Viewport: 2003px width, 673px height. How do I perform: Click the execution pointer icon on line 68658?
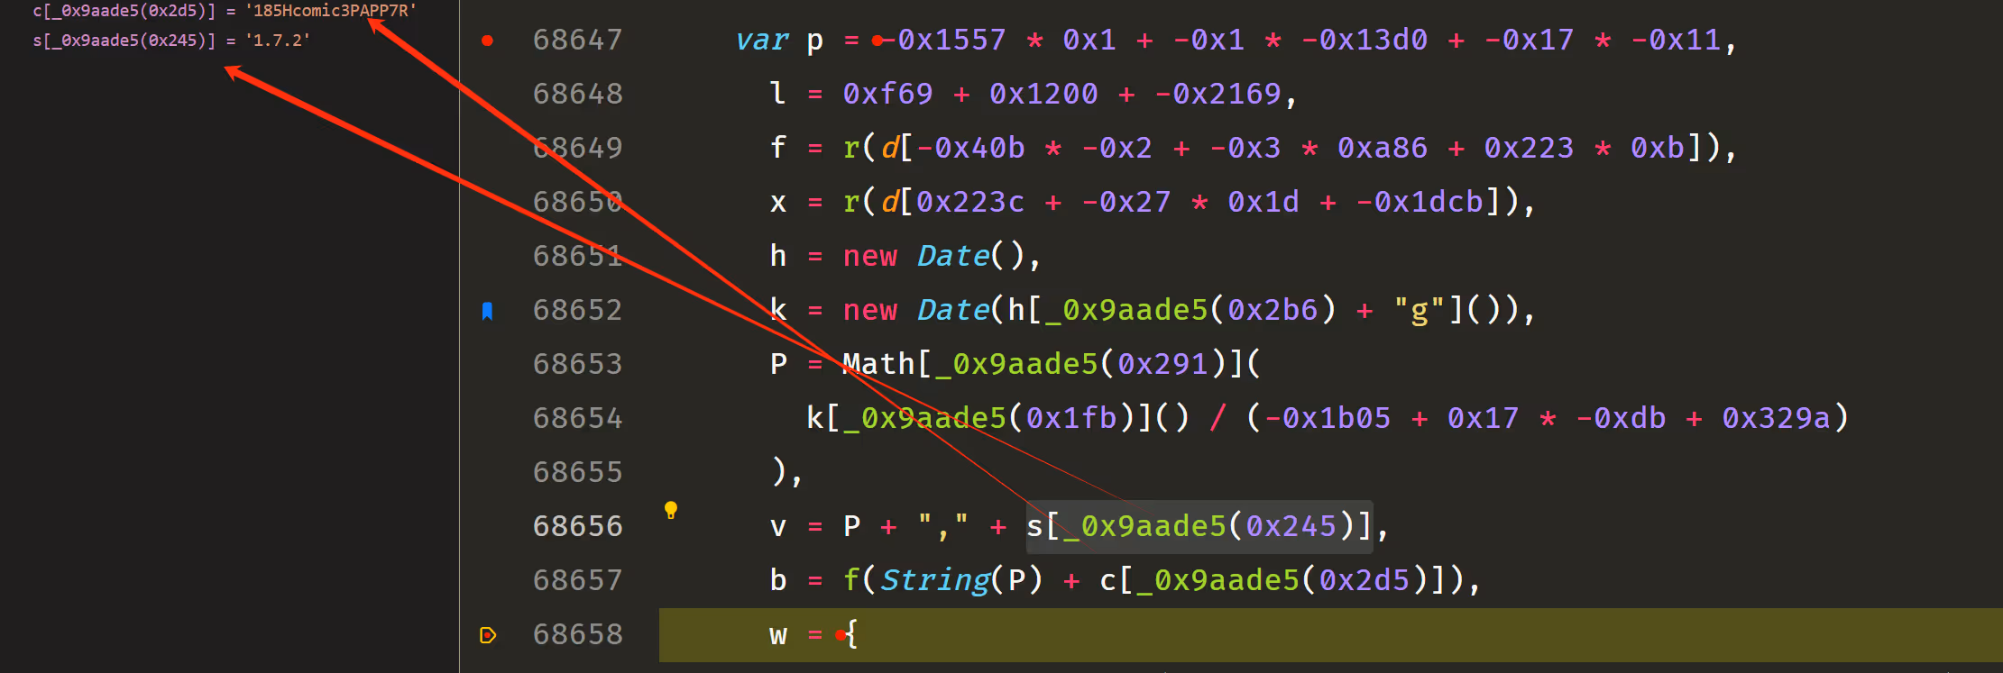[x=488, y=635]
